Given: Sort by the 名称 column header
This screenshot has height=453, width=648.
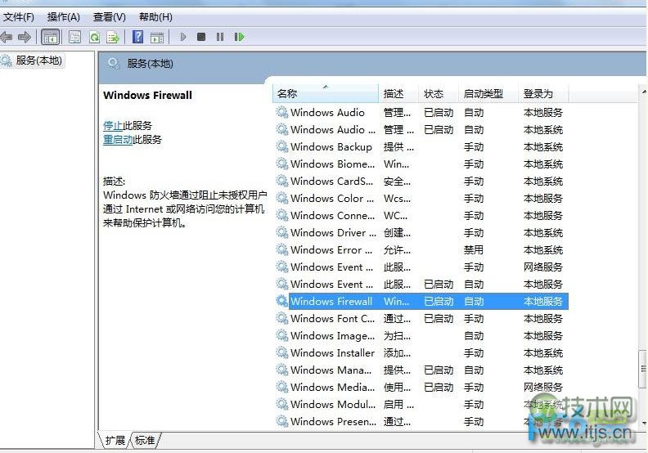Looking at the screenshot, I should [326, 94].
